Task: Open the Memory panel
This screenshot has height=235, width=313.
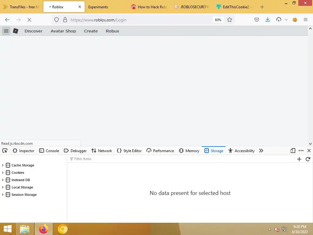Action: pos(189,151)
